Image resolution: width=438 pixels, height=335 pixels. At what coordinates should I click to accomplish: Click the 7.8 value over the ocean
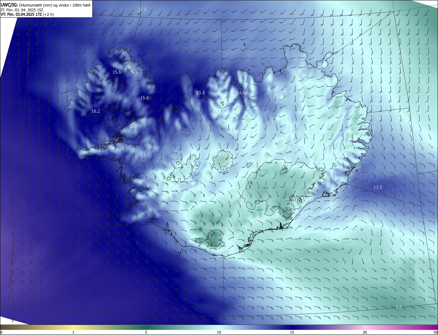point(314,251)
